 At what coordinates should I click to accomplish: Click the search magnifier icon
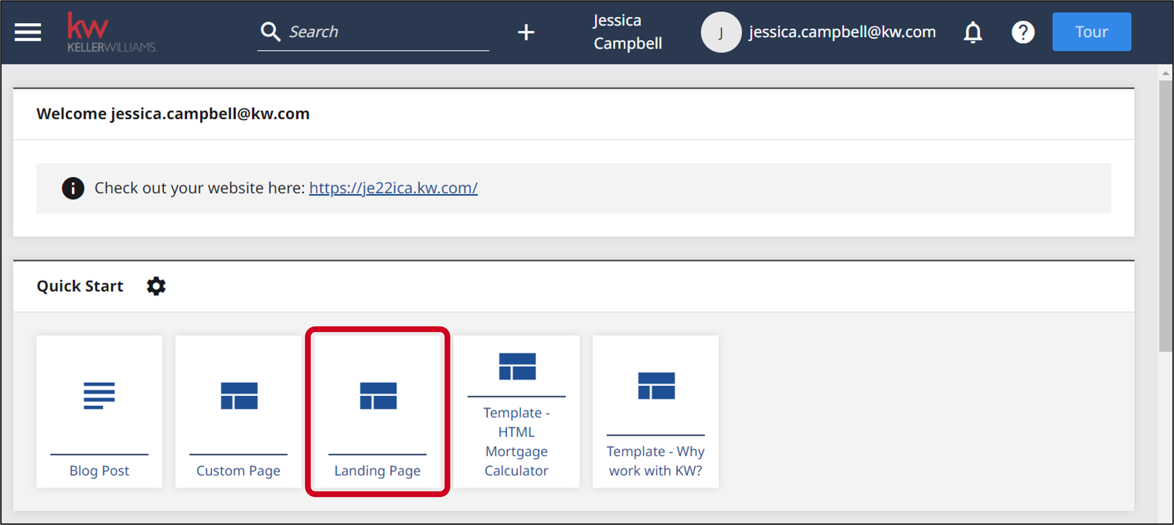coord(270,32)
